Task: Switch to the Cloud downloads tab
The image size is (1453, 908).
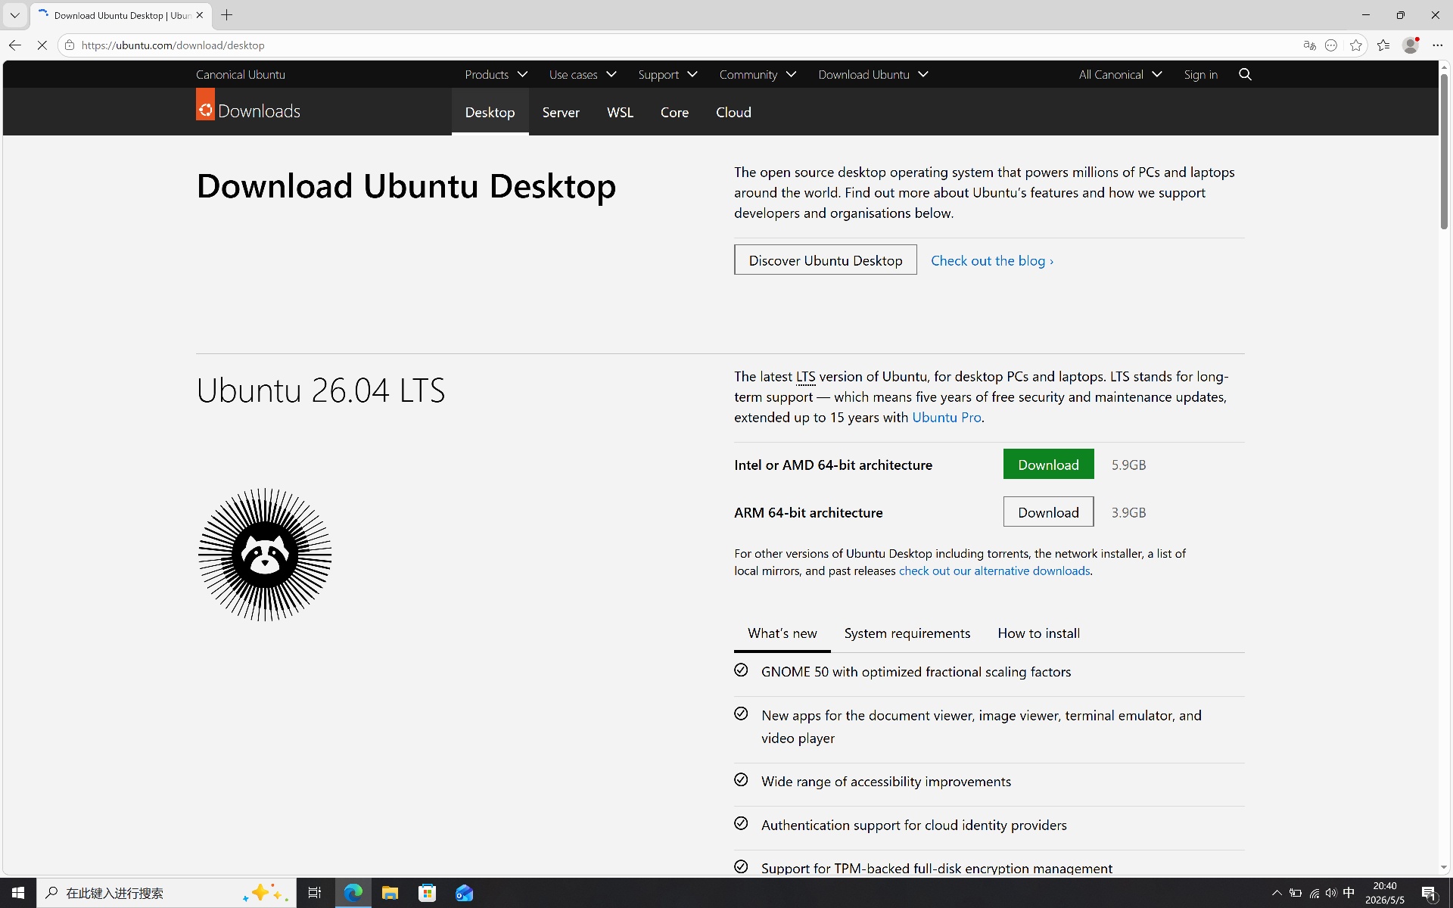Action: [x=733, y=112]
